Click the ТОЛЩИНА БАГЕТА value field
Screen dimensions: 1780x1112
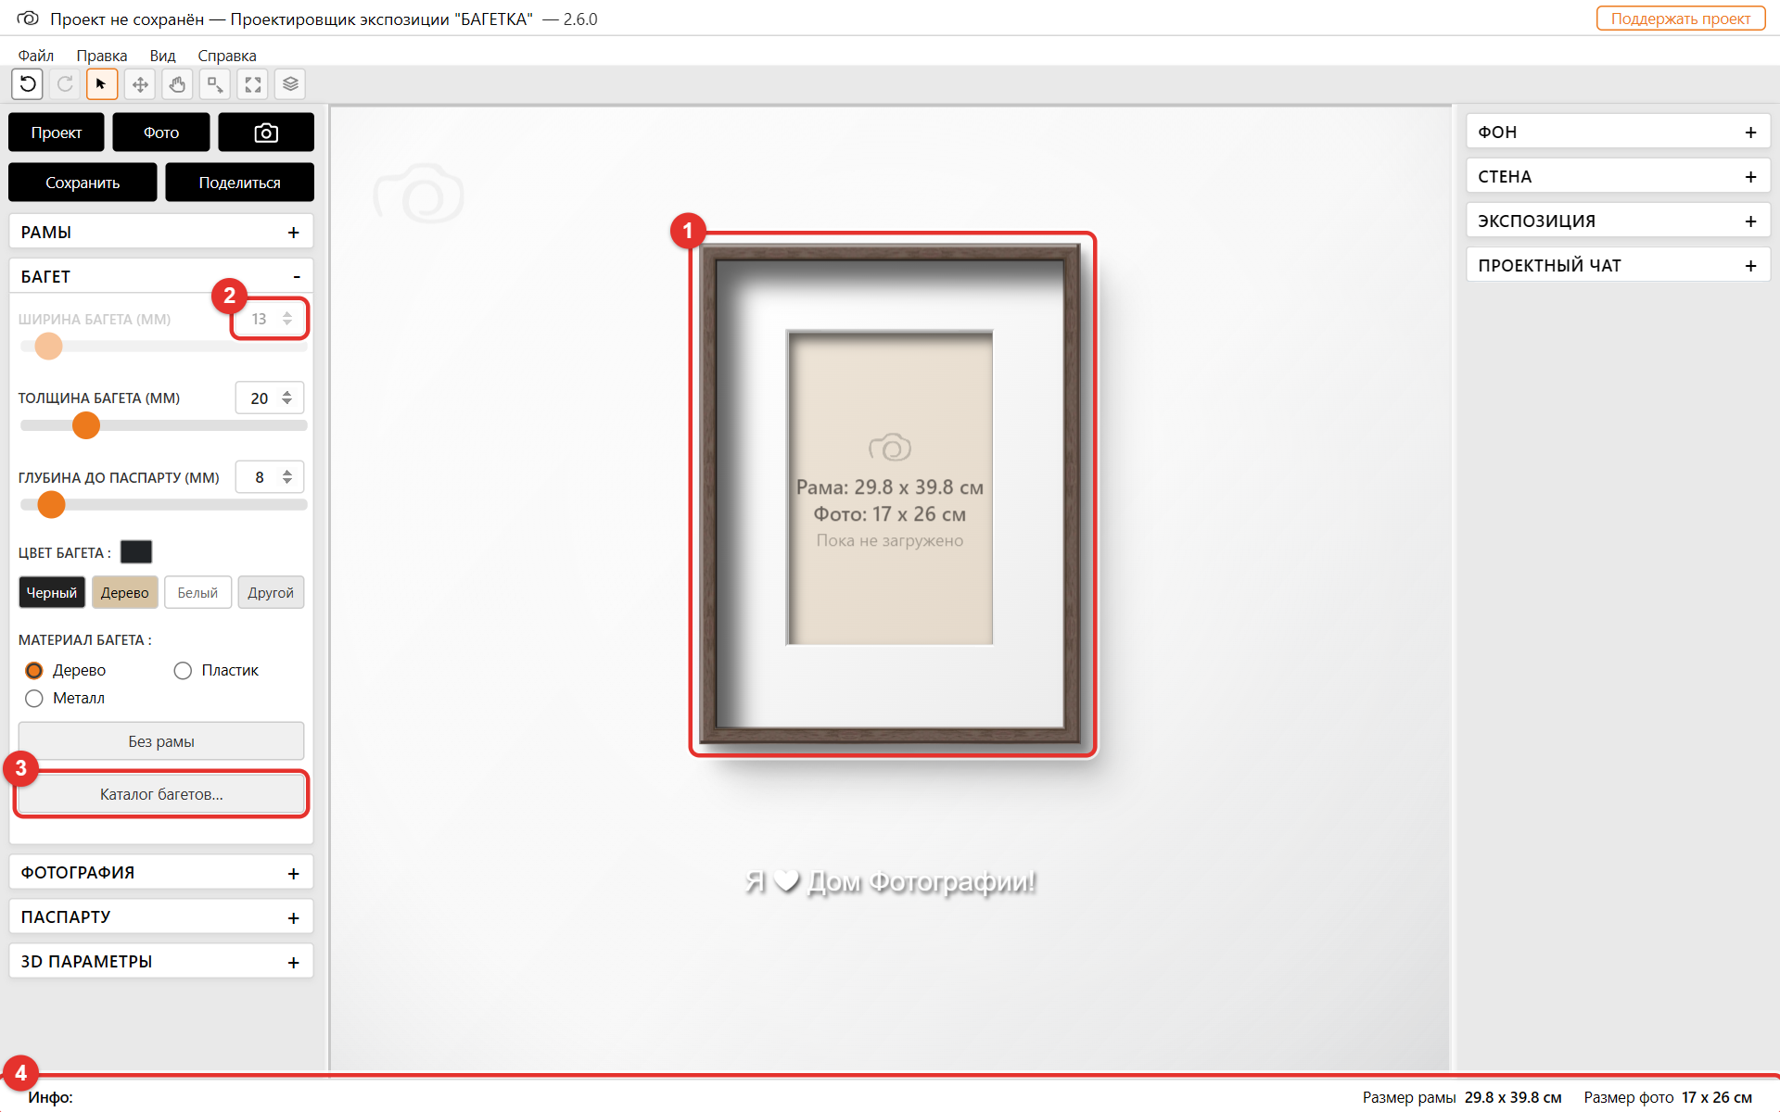tap(269, 398)
